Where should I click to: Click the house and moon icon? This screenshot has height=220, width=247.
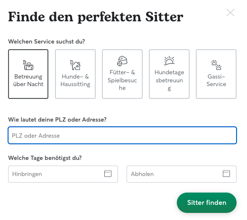click(x=75, y=65)
